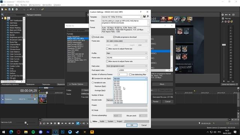Open the Справка menu
This screenshot has width=240, height=135.
[x=57, y=5]
